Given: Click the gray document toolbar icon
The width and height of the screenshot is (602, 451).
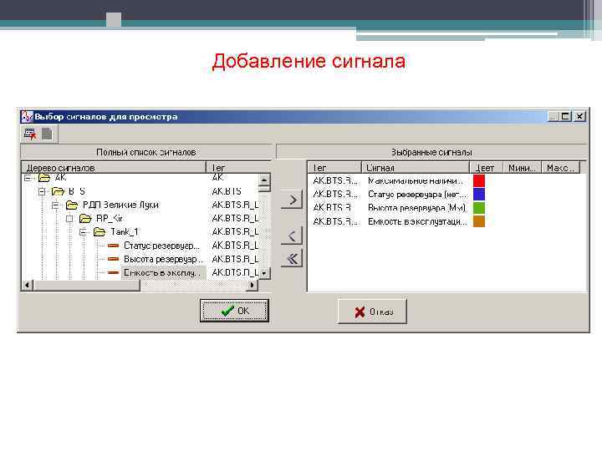Looking at the screenshot, I should click(47, 134).
